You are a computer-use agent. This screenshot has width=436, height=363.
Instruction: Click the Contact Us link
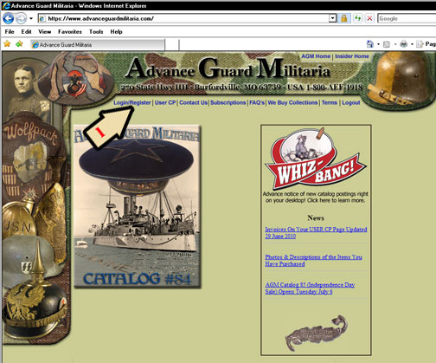tap(193, 102)
